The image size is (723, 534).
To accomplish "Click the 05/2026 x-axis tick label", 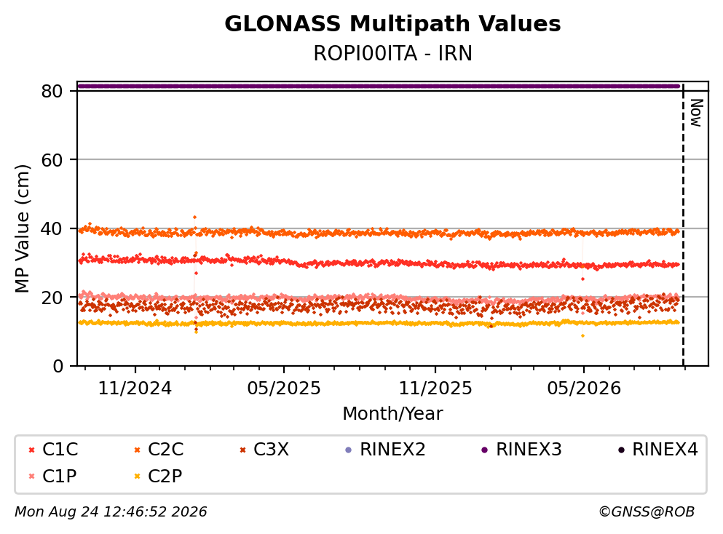I will (x=584, y=388).
